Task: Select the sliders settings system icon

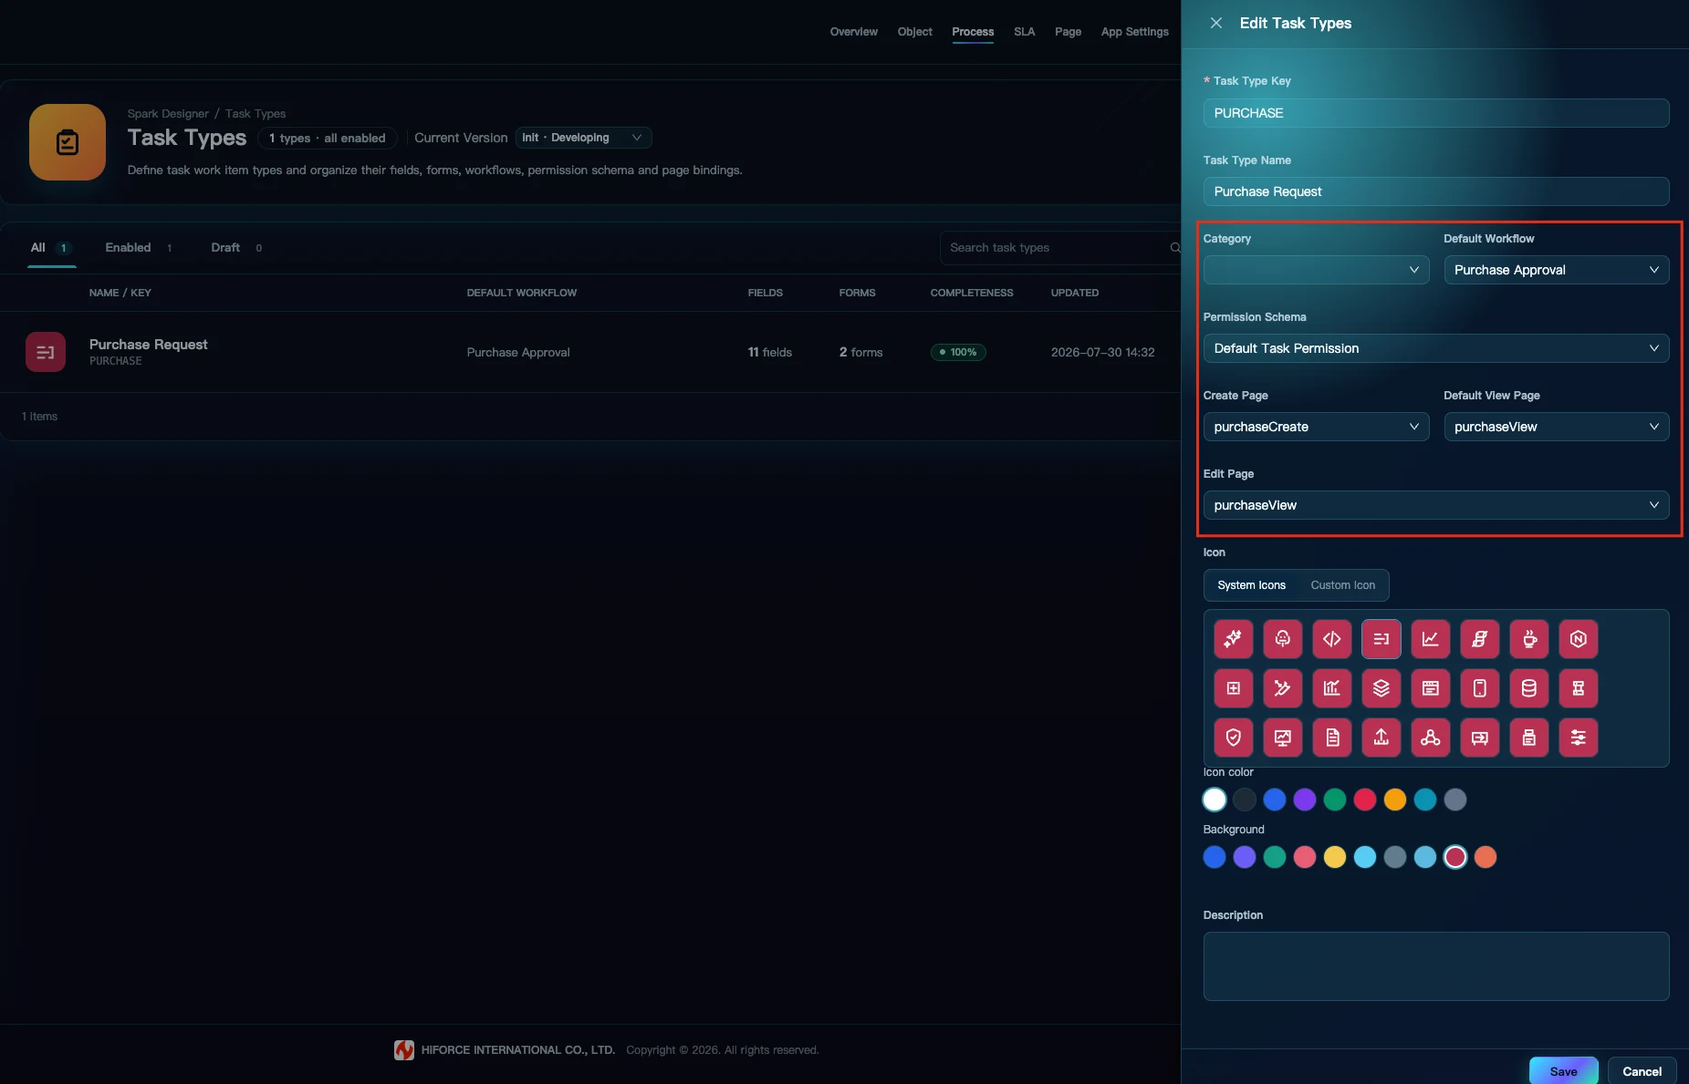Action: pyautogui.click(x=1578, y=738)
